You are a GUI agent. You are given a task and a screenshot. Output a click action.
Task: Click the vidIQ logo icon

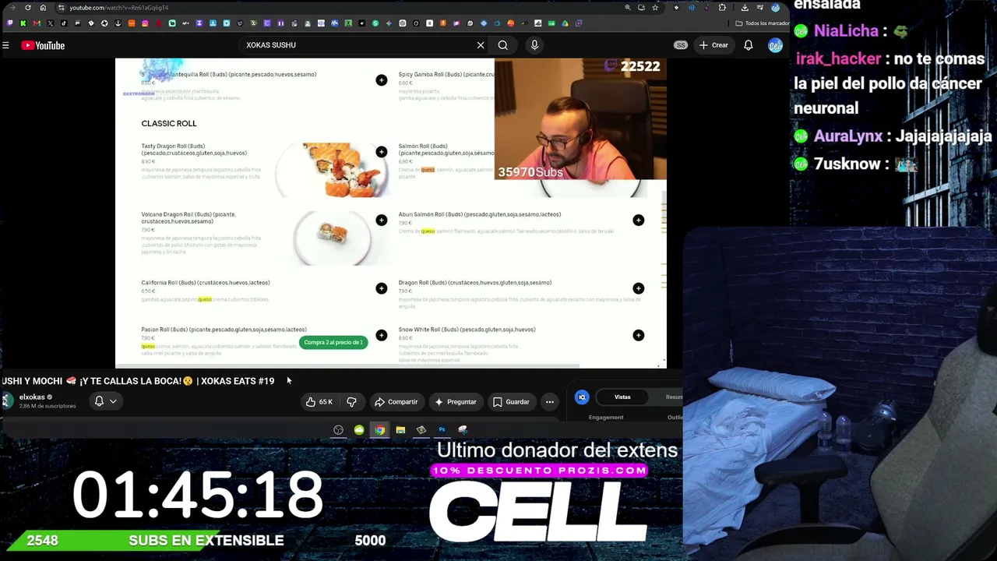[x=582, y=397]
